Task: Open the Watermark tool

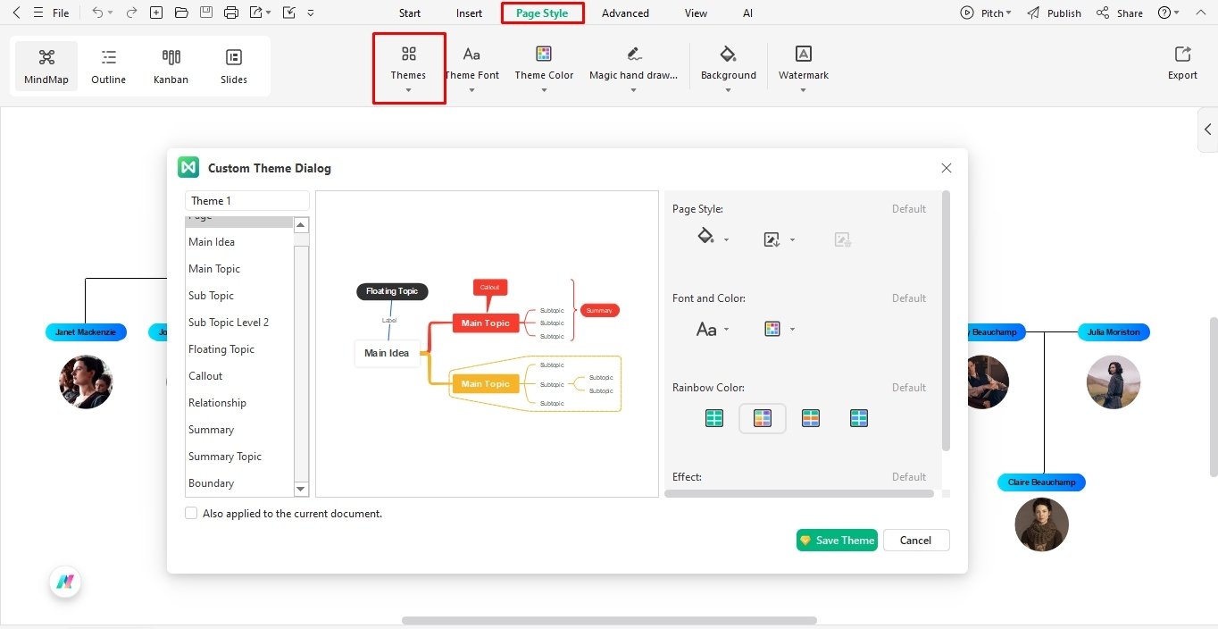Action: click(x=802, y=64)
